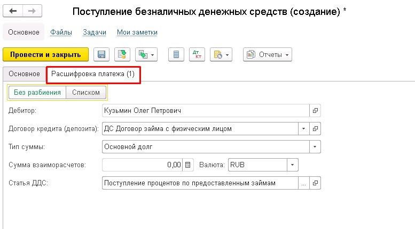Open the Задачи link
The image size is (415, 229).
click(x=95, y=32)
